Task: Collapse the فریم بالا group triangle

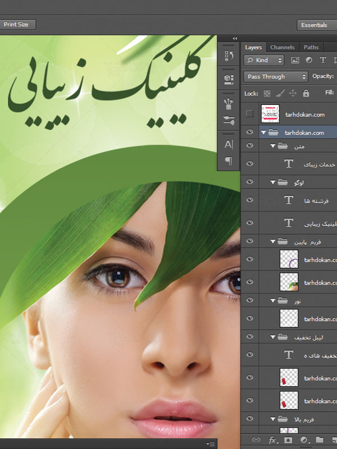Action: coord(273,419)
